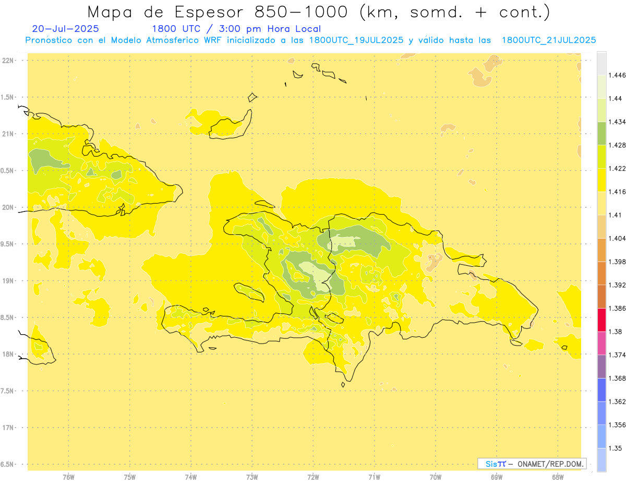Click the 75W longitude label

tap(130, 477)
